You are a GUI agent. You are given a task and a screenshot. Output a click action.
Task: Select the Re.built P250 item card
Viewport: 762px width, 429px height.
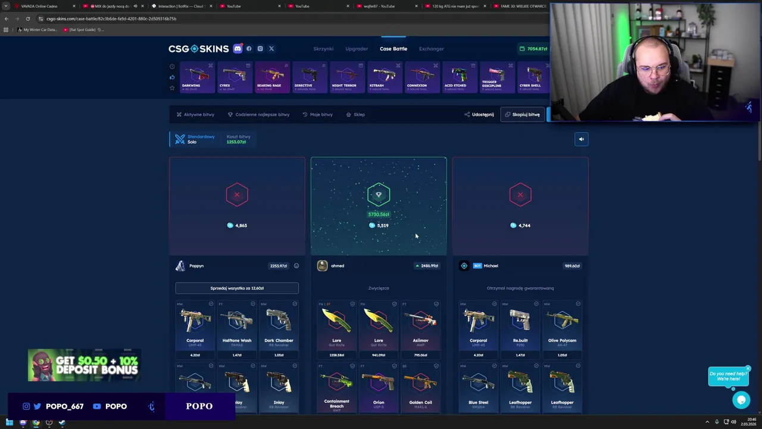point(520,330)
